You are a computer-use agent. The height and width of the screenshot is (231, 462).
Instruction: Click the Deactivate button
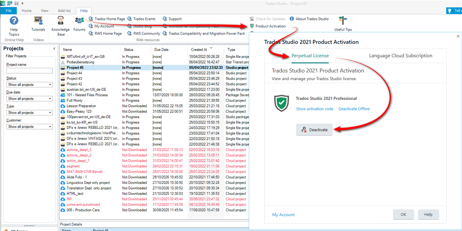pyautogui.click(x=314, y=130)
